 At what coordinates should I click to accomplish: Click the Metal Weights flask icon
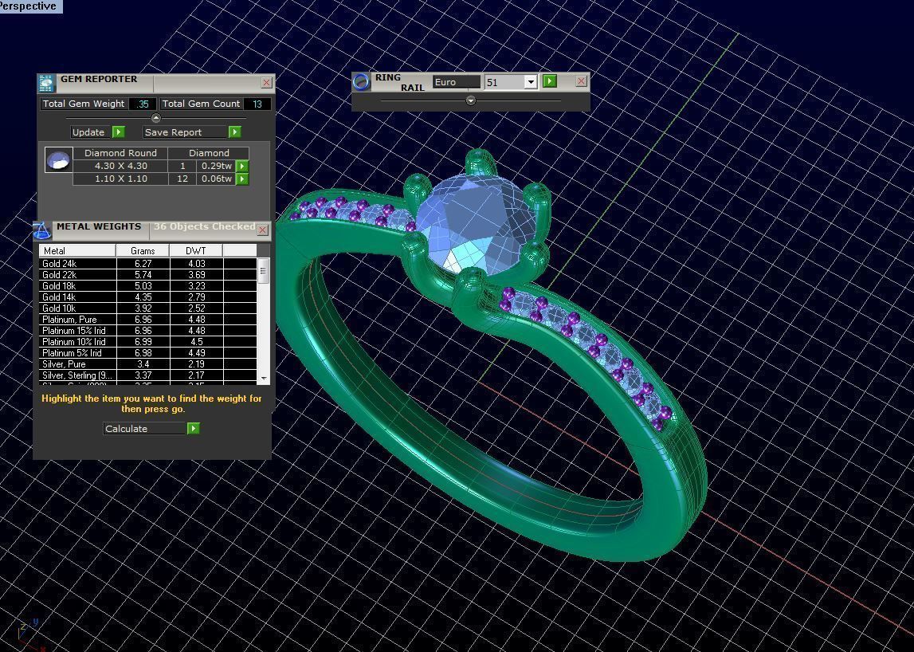click(42, 230)
